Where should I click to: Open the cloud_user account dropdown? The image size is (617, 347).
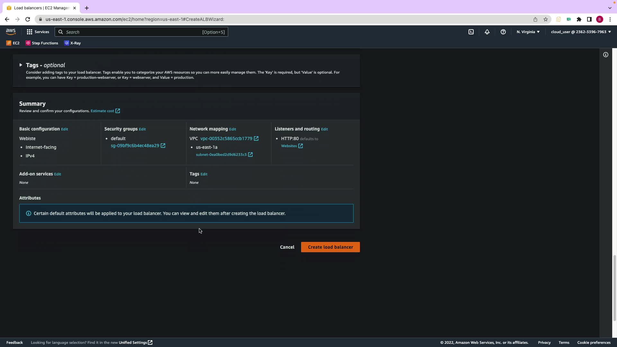[581, 32]
